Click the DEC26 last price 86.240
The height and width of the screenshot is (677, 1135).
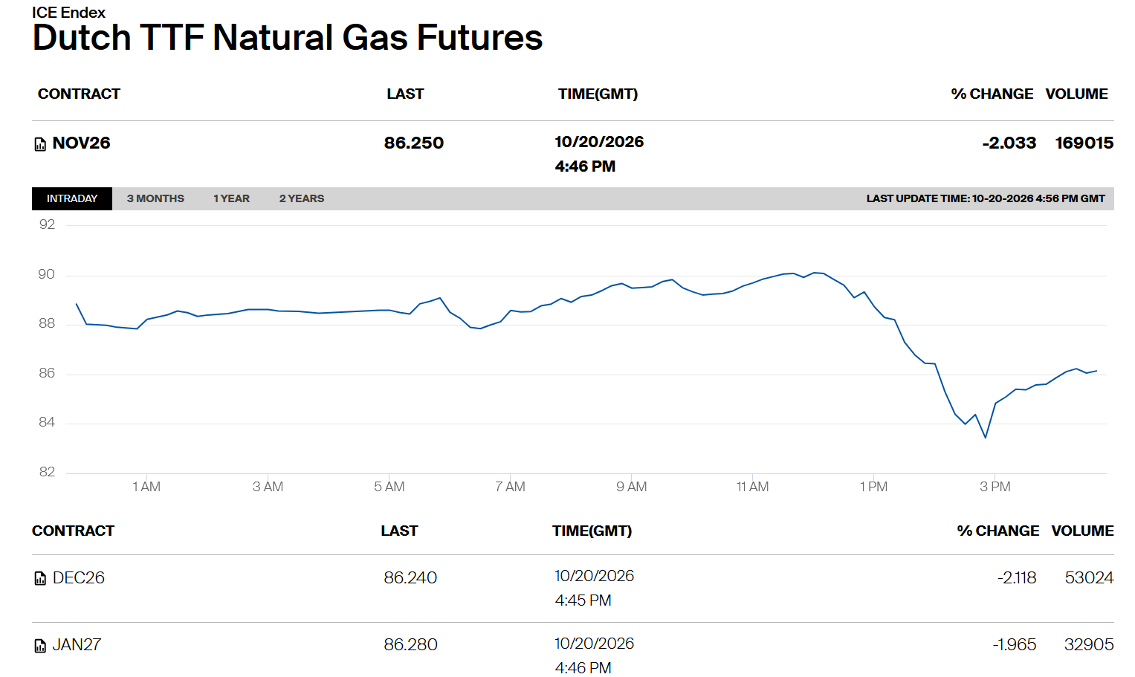tap(410, 577)
